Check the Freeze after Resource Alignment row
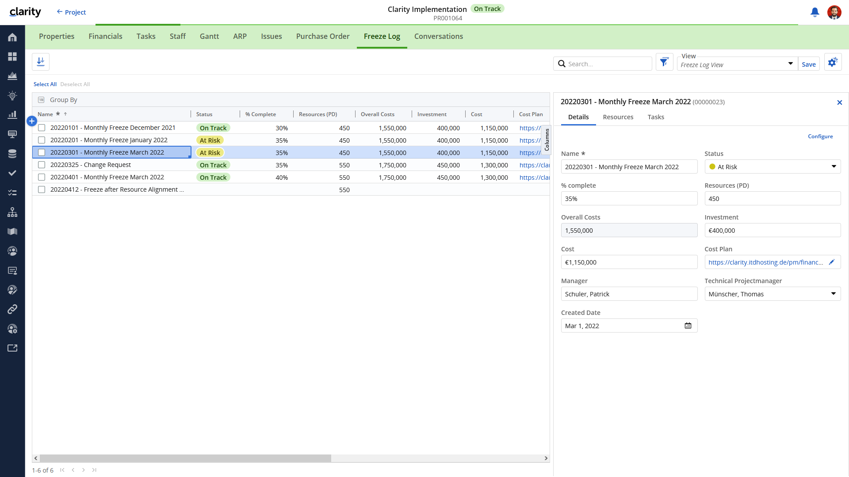This screenshot has height=477, width=849. point(42,189)
